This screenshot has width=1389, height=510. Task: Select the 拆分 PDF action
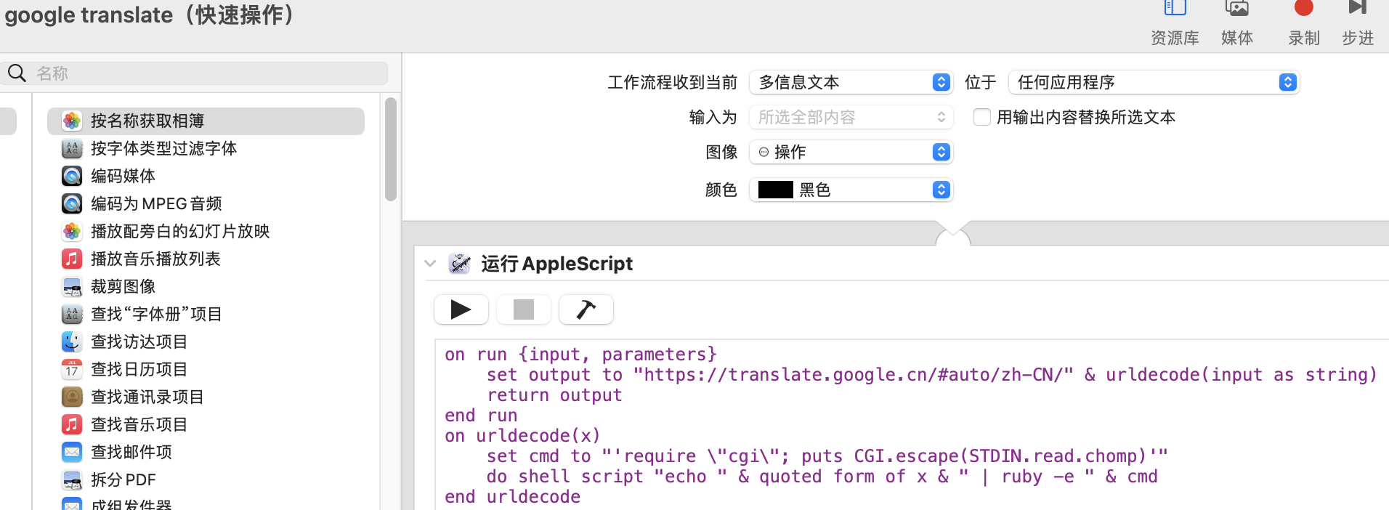206,480
